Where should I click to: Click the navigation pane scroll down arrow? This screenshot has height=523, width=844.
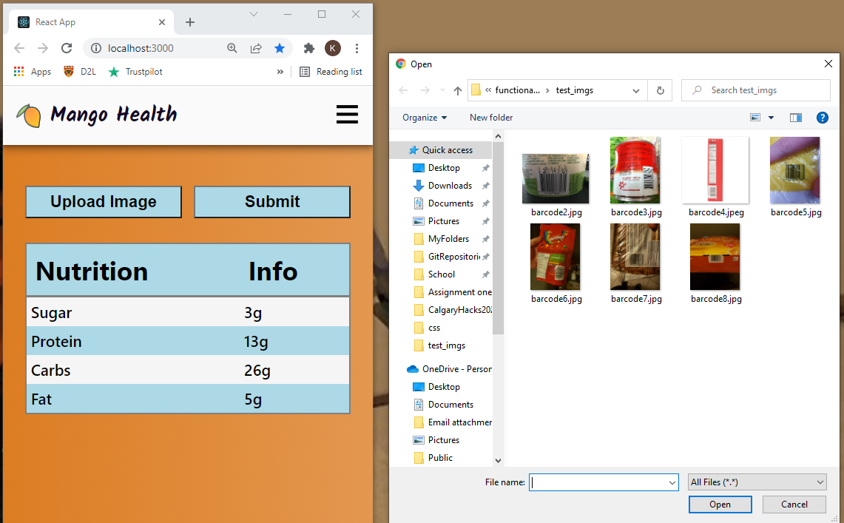click(498, 461)
